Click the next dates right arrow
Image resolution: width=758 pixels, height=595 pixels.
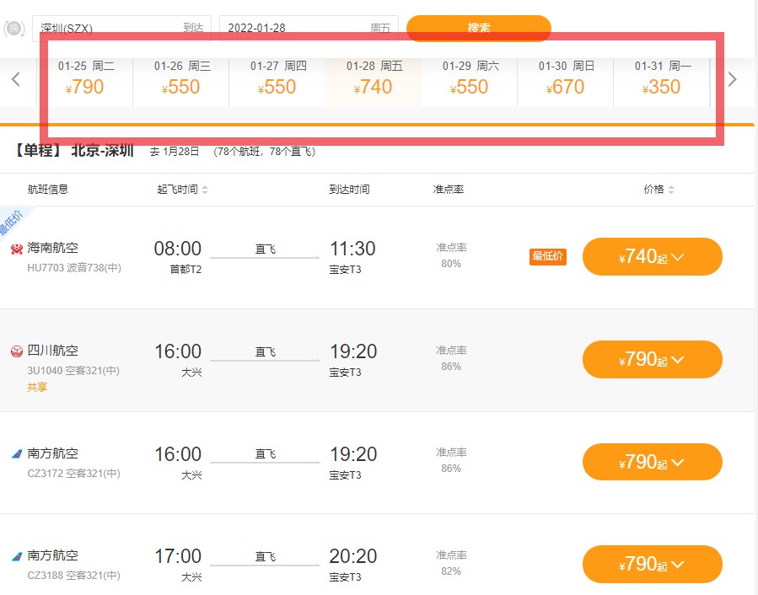[x=732, y=80]
